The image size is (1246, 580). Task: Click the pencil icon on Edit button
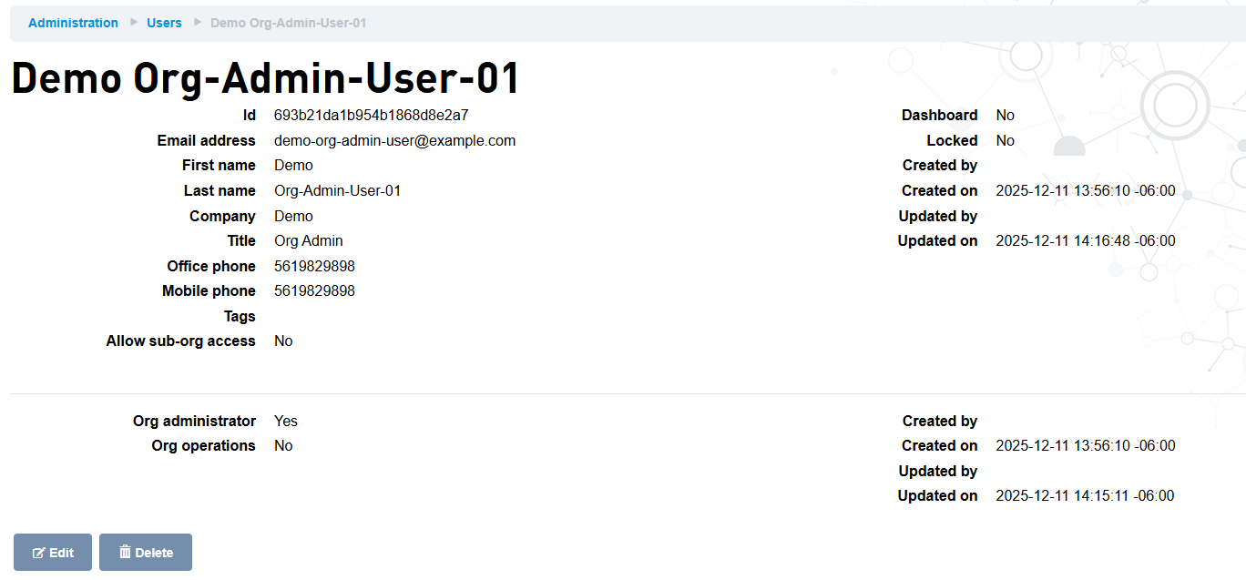click(x=39, y=553)
